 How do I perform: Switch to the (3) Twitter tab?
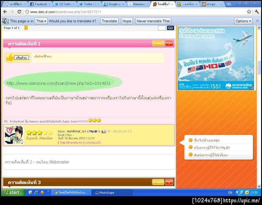pyautogui.click(x=65, y=4)
